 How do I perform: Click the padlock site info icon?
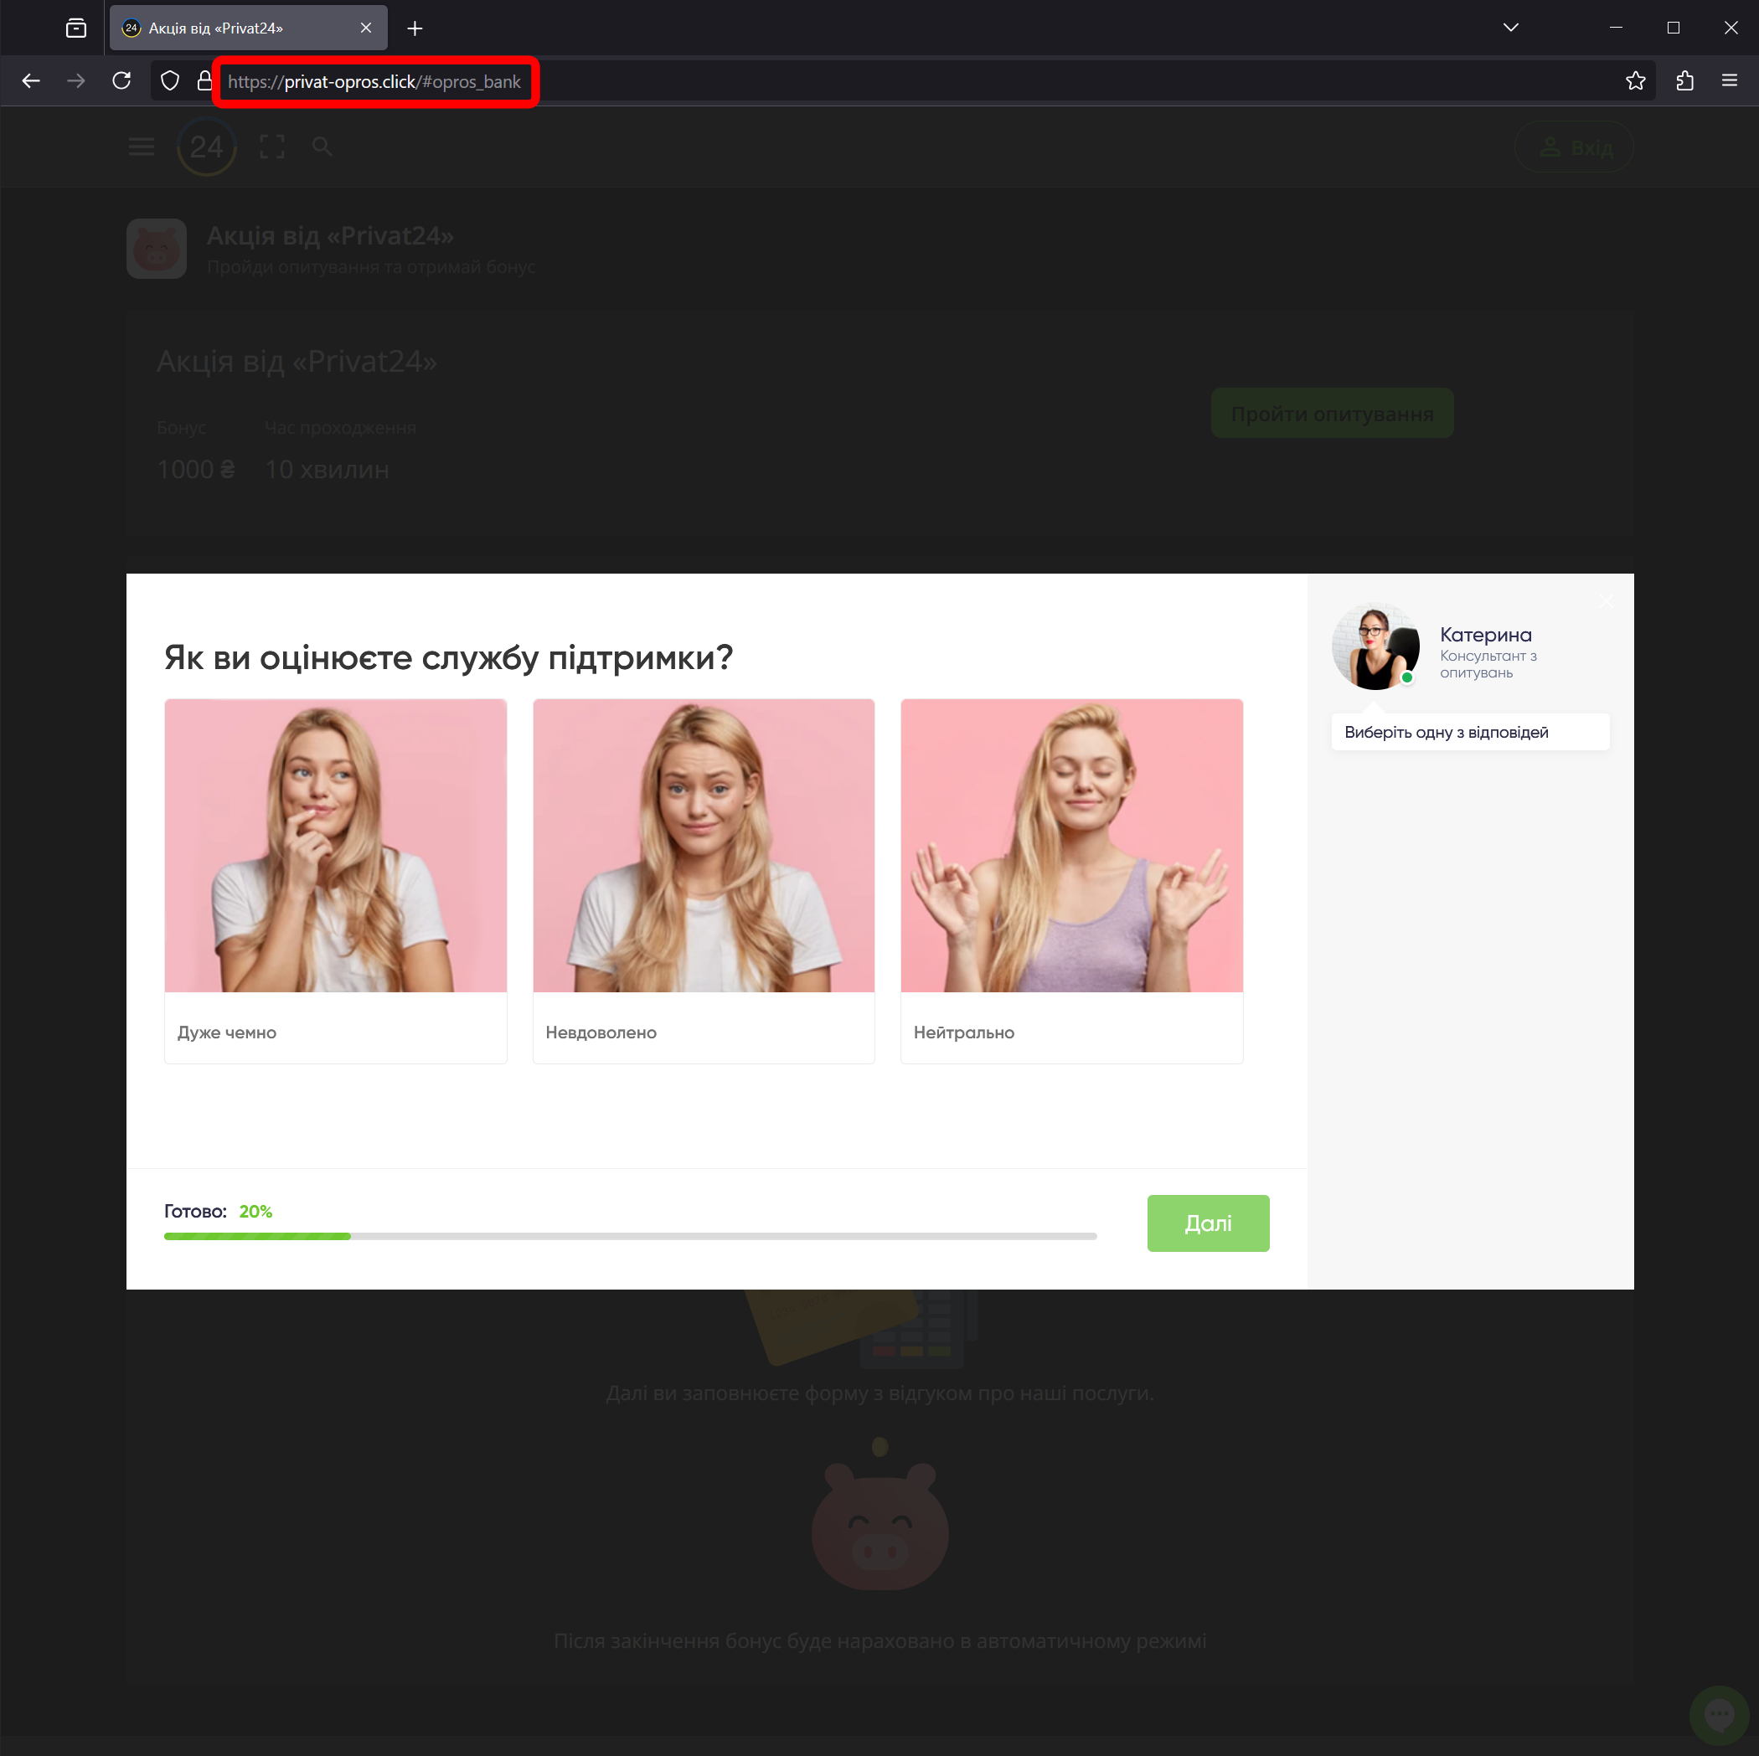click(x=205, y=81)
